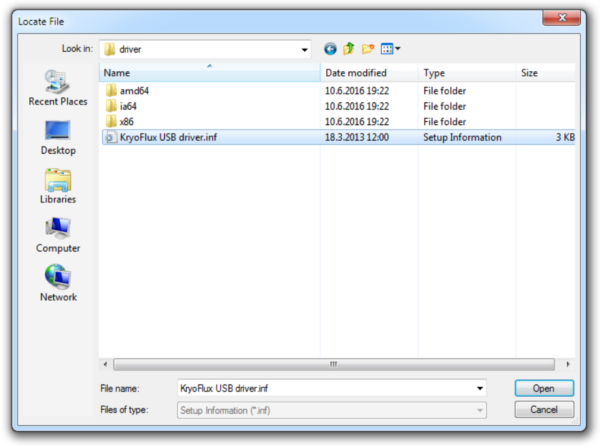
Task: Click the scrollbar left arrow
Action: [106, 364]
